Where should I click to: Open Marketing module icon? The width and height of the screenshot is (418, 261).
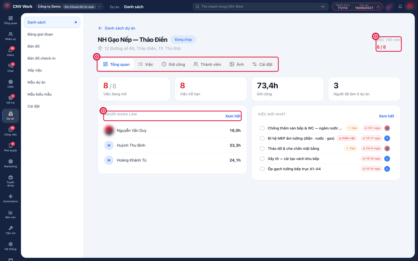10,164
